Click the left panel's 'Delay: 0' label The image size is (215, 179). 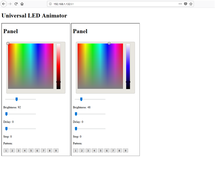click(x=8, y=122)
